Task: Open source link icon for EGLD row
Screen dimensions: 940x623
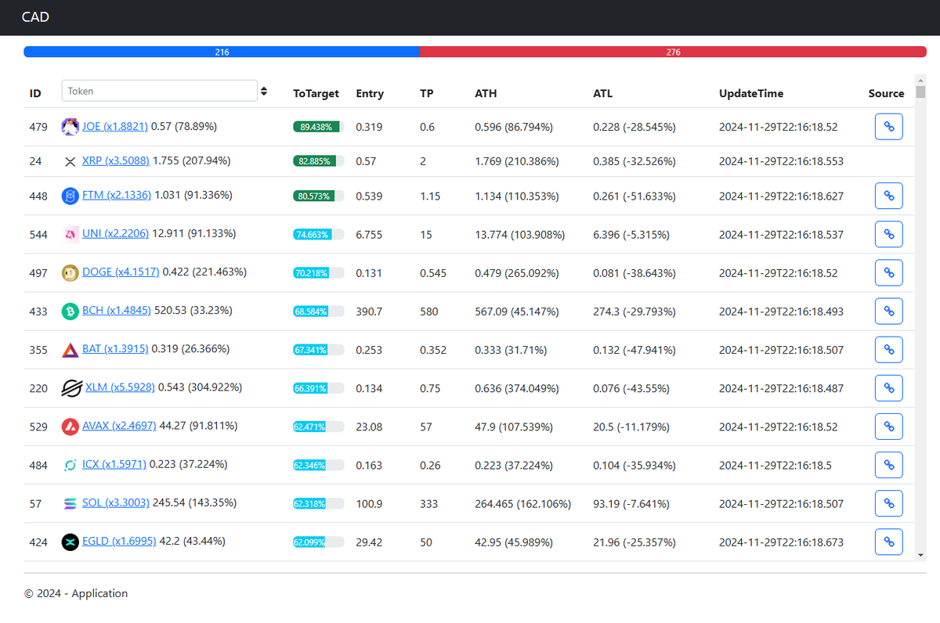Action: point(888,542)
